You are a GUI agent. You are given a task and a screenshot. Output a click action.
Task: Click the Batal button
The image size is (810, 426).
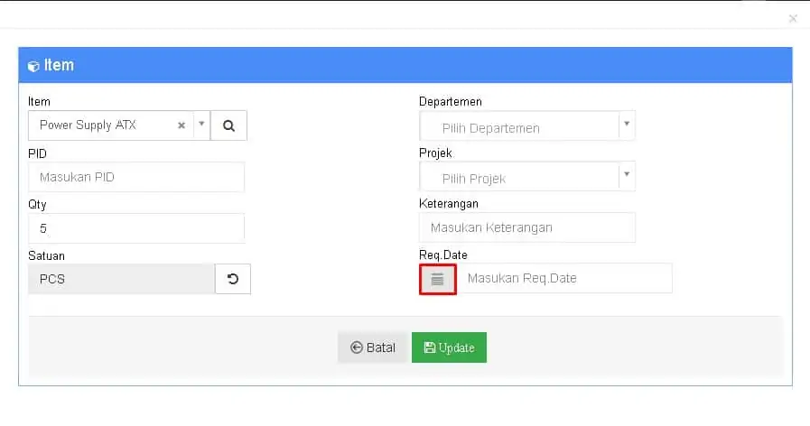(x=373, y=347)
